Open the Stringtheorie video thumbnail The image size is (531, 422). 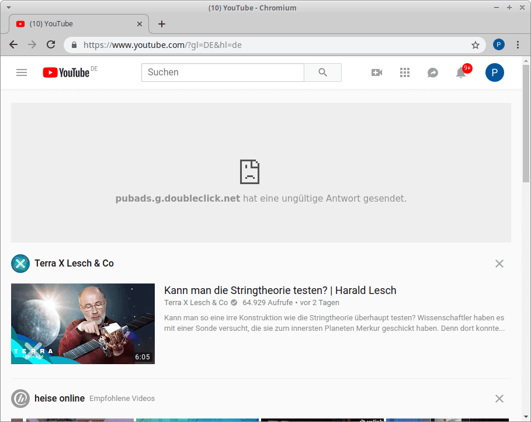(83, 324)
